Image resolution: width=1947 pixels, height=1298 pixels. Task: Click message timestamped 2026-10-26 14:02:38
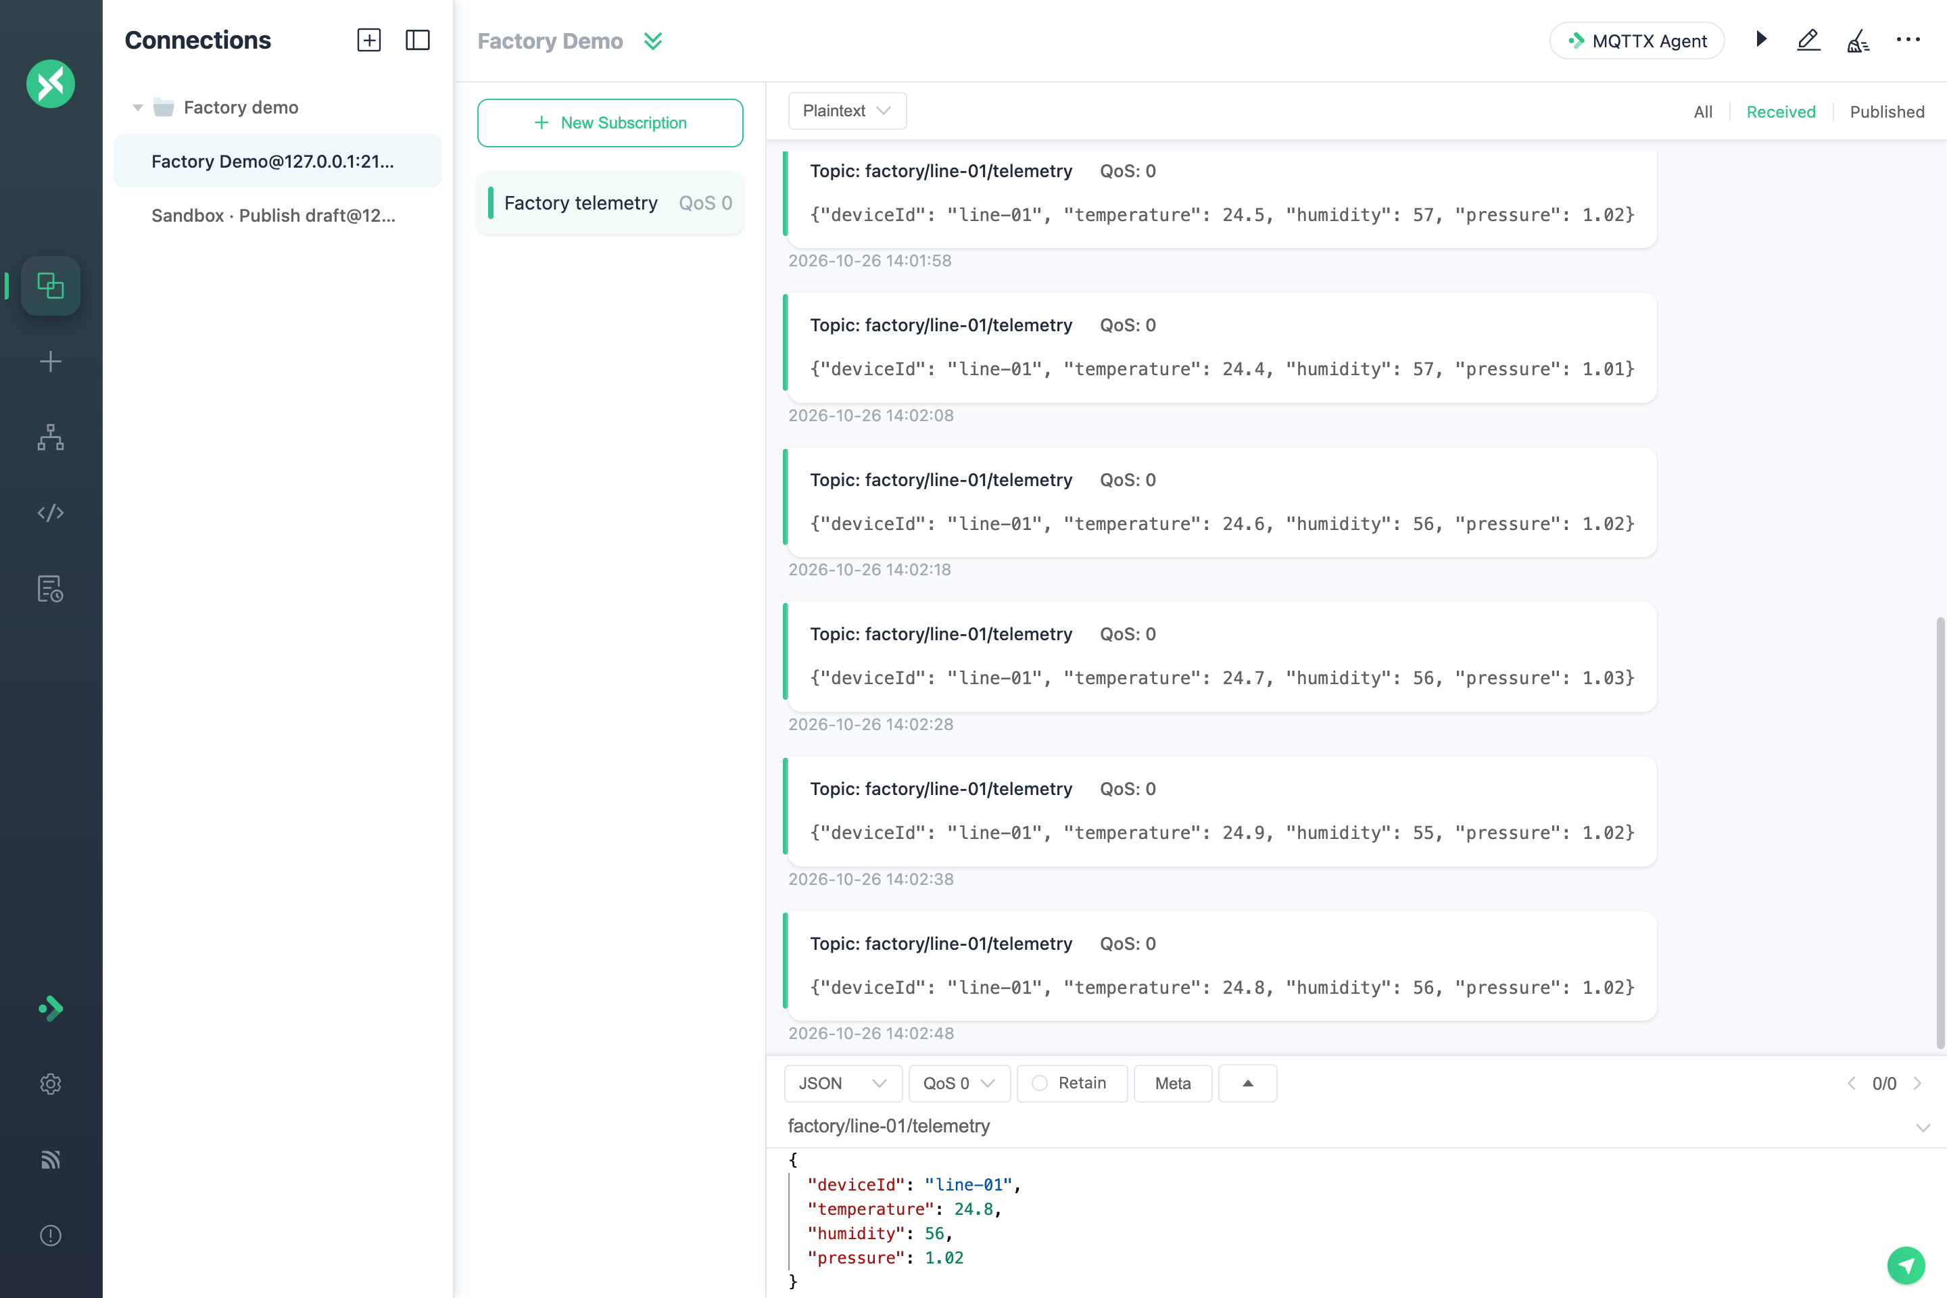(x=1222, y=811)
